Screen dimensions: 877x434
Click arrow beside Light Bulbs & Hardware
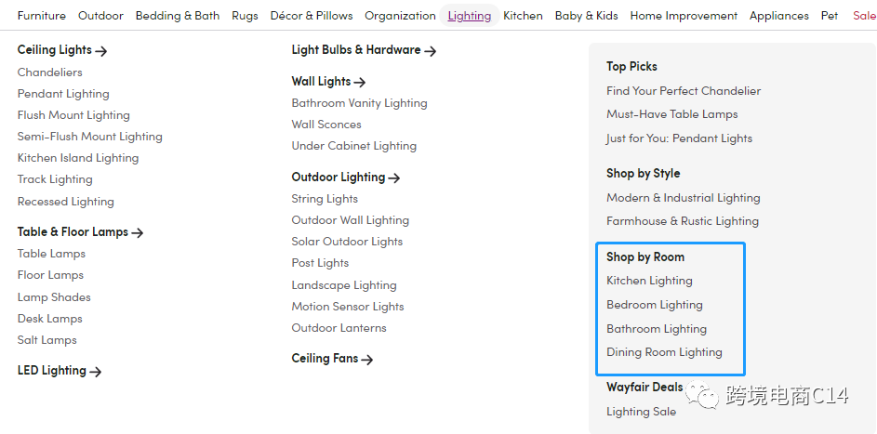click(x=431, y=51)
